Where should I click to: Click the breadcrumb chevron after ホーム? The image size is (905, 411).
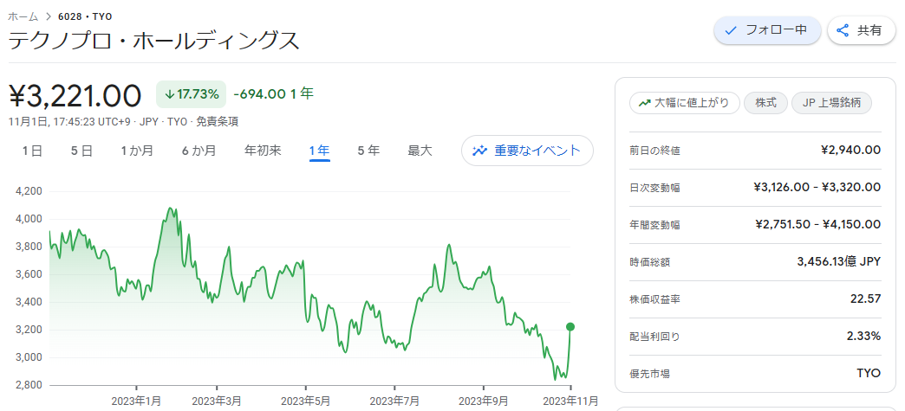pos(49,16)
